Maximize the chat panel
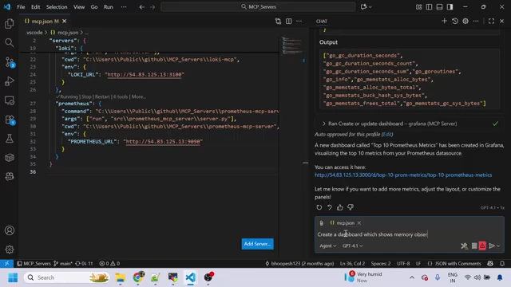The image size is (511, 287). [491, 22]
